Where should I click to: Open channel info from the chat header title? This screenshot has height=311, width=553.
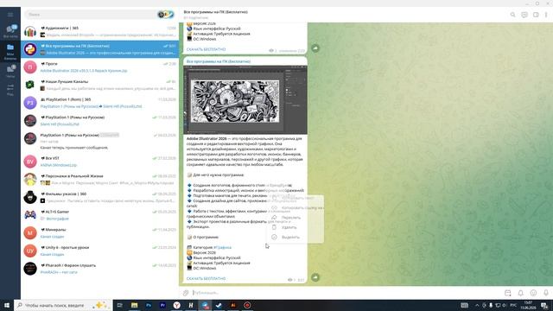[215, 12]
